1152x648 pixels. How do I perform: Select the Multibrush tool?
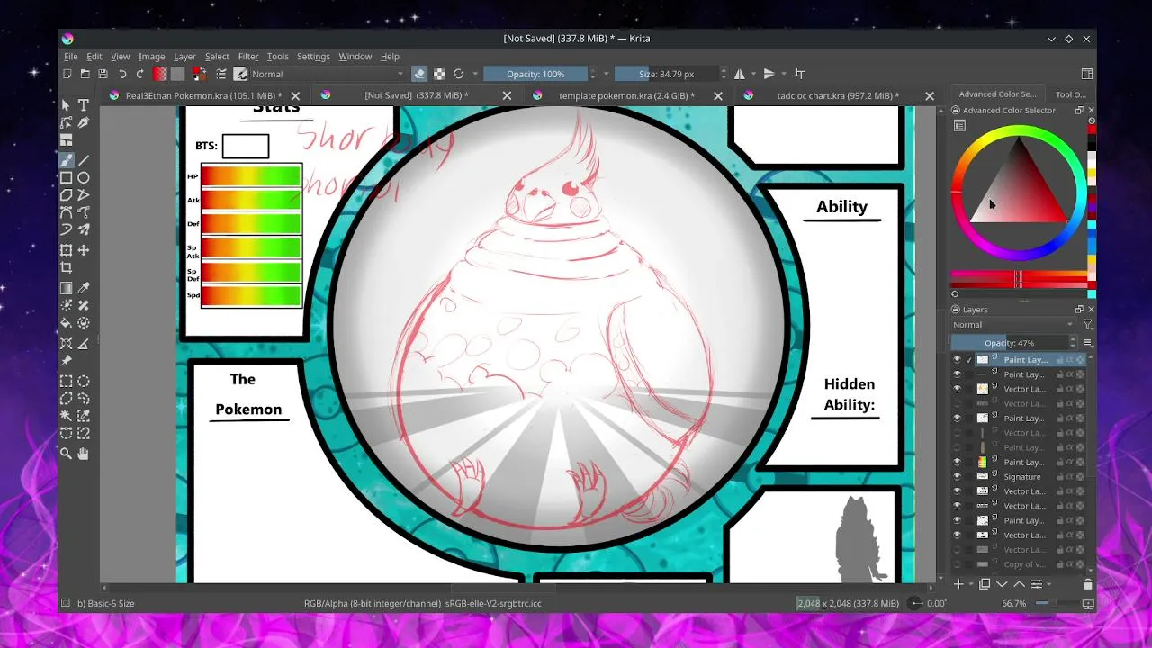pos(84,231)
